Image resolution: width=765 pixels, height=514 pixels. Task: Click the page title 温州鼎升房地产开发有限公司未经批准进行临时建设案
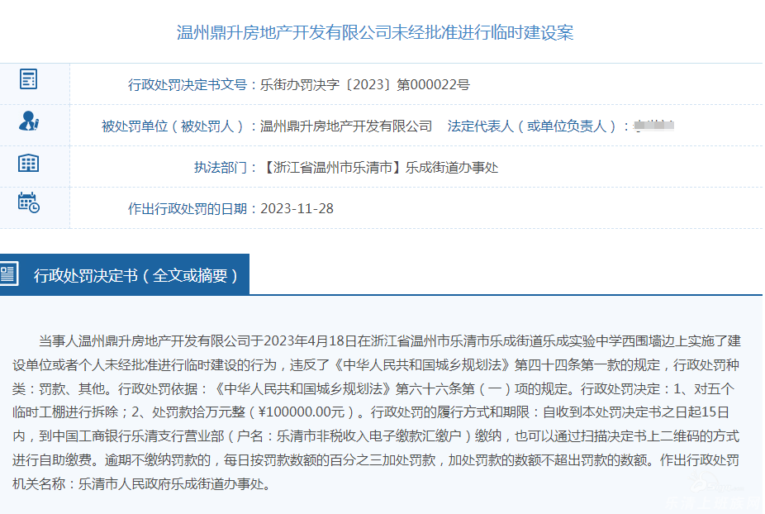[x=375, y=33]
